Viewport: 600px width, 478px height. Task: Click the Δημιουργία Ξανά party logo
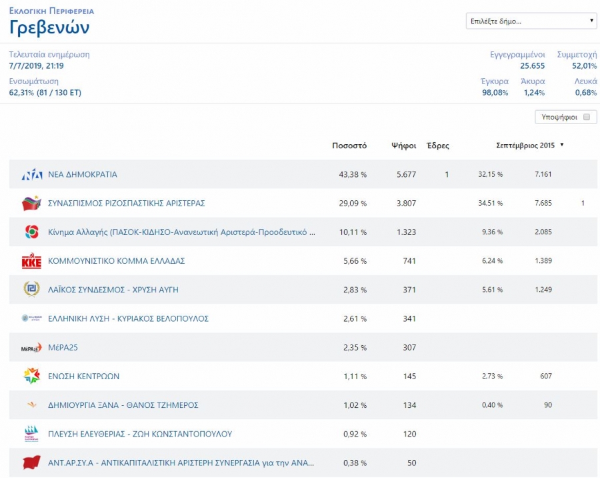(x=31, y=405)
